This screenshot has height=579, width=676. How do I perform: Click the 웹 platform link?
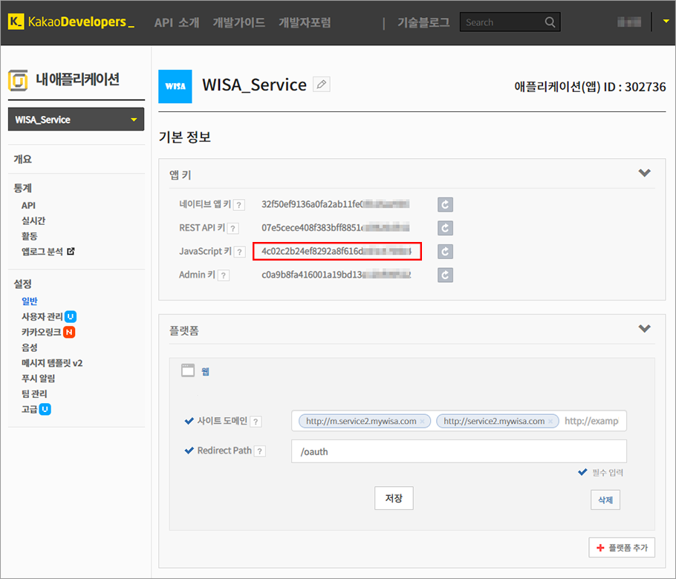tap(205, 371)
